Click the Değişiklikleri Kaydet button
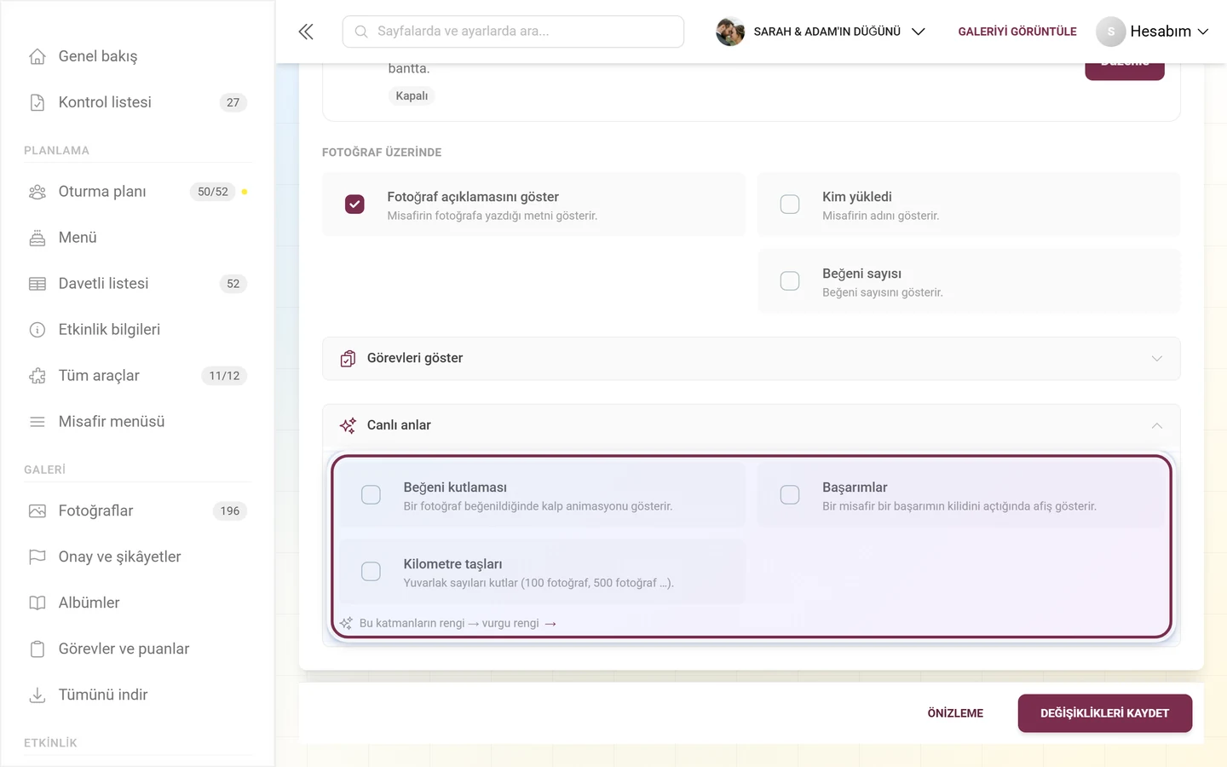Screen dimensions: 1227x767 (x=1104, y=713)
